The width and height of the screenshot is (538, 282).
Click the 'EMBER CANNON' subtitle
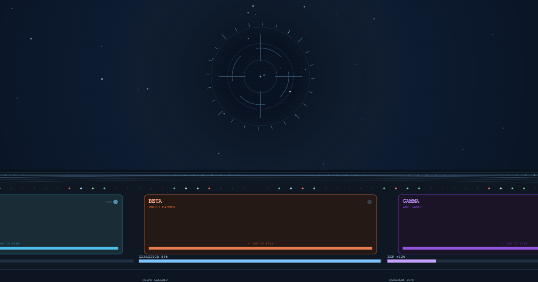tap(162, 207)
